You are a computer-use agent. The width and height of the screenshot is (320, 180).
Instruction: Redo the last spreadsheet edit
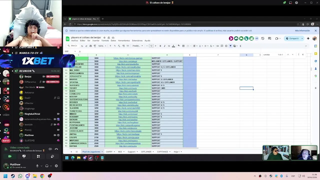(86, 46)
